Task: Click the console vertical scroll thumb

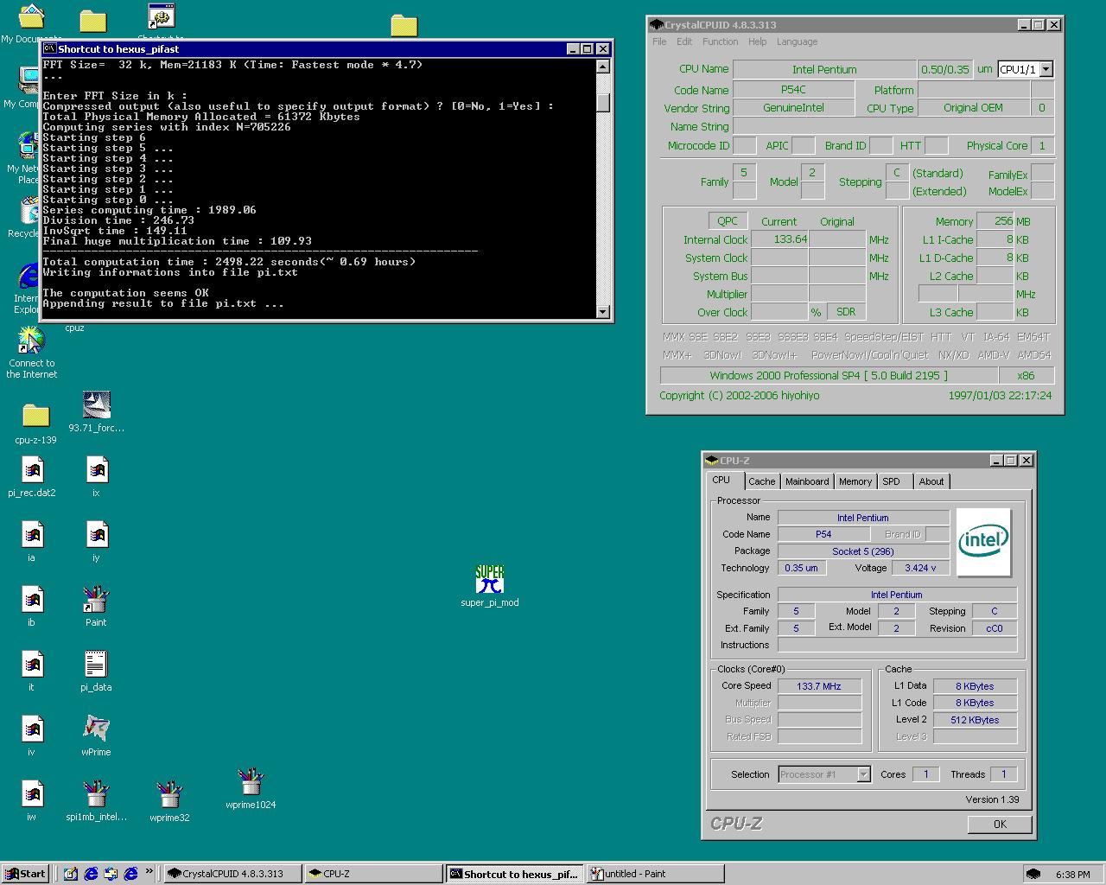Action: click(603, 103)
